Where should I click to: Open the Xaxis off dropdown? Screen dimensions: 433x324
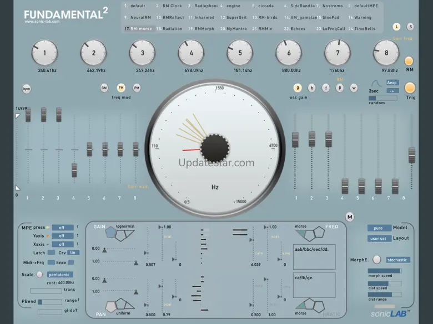[63, 244]
